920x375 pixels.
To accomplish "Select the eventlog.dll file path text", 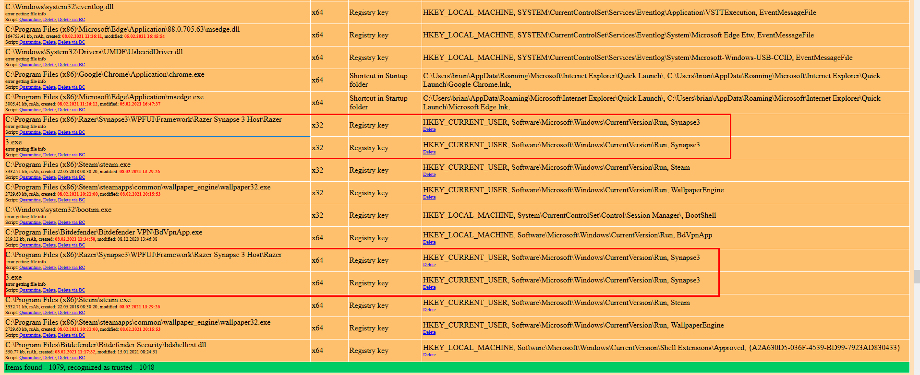I will click(61, 7).
